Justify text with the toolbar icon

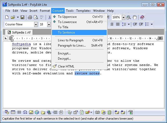118,24
